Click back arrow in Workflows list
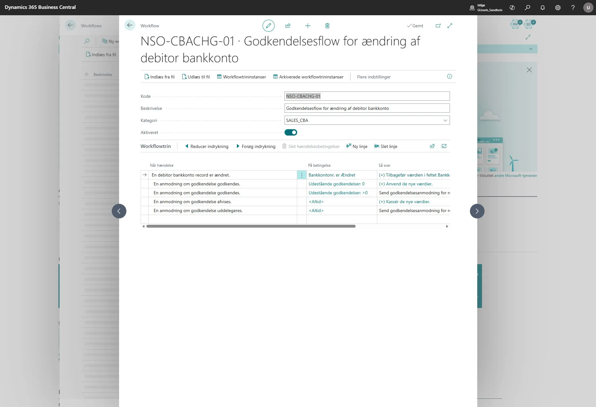This screenshot has height=407, width=596. click(70, 25)
